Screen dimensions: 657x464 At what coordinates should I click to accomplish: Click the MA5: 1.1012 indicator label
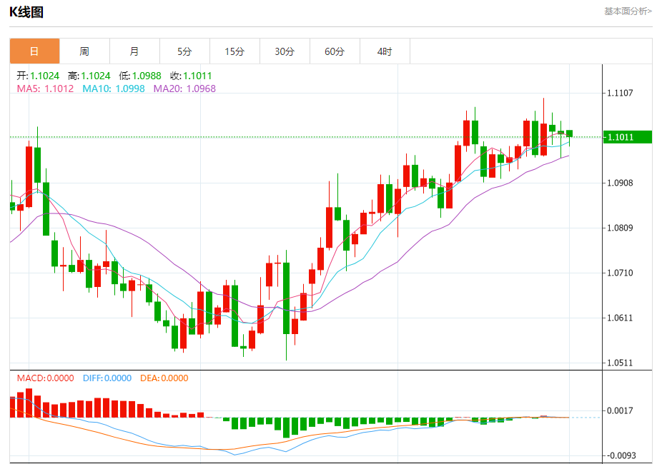[45, 89]
